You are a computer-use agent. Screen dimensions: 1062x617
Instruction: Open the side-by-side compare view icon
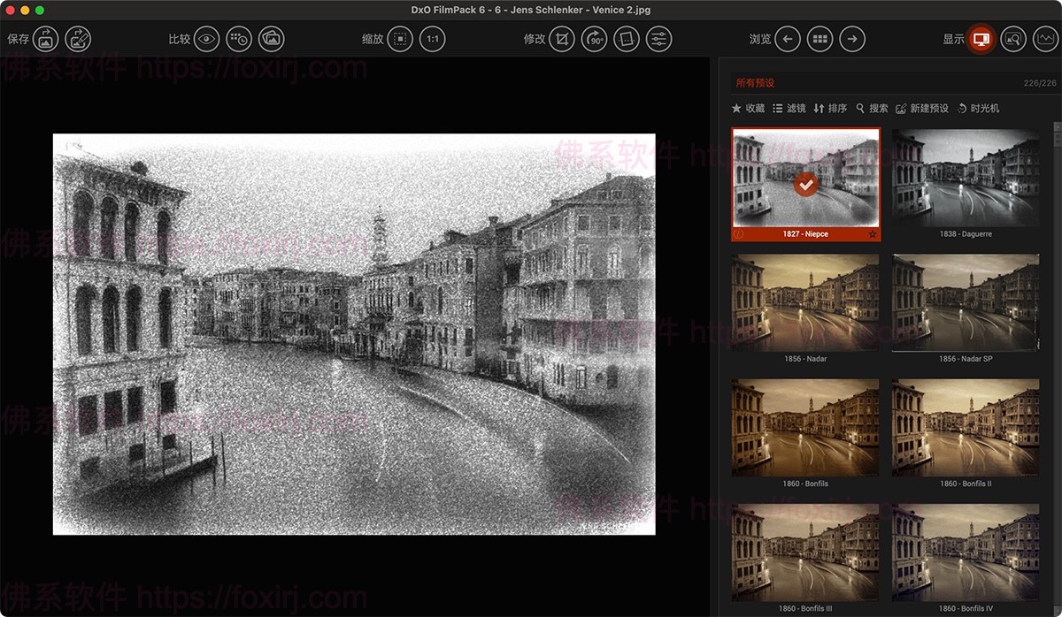tap(271, 39)
